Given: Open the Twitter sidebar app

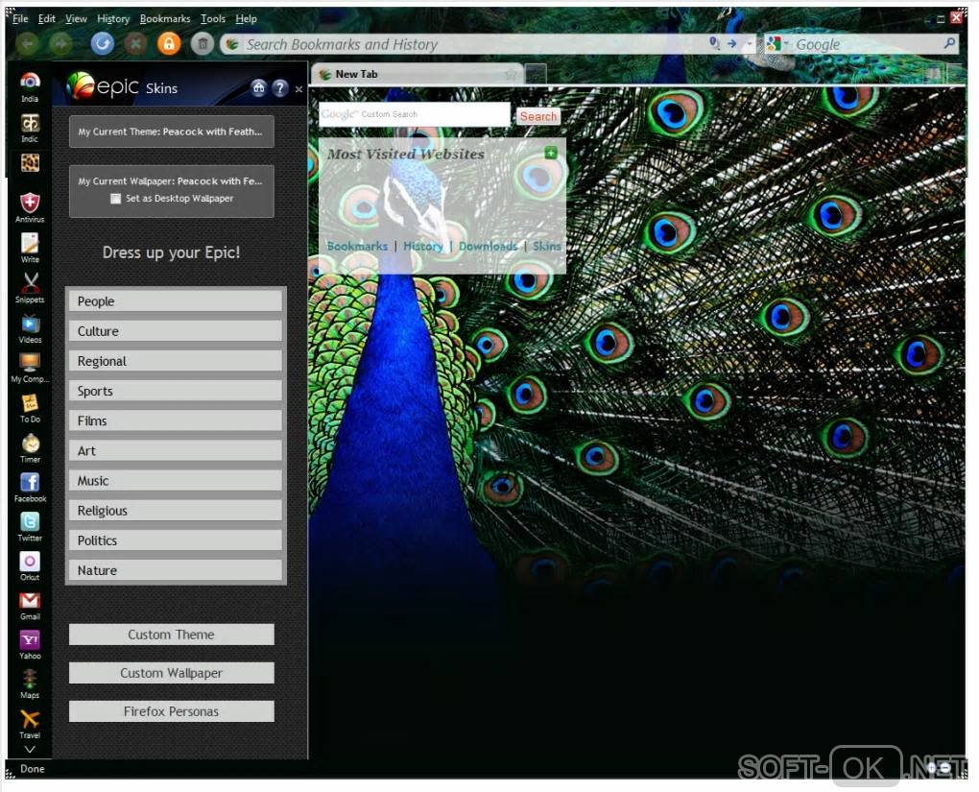Looking at the screenshot, I should click(30, 526).
